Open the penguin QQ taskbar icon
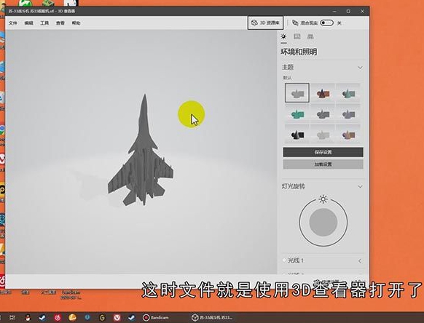 (x=27, y=318)
